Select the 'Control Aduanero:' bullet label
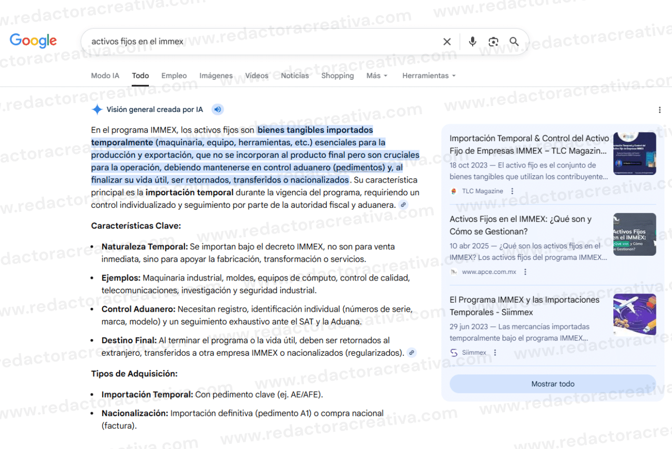The image size is (672, 449). tap(138, 309)
